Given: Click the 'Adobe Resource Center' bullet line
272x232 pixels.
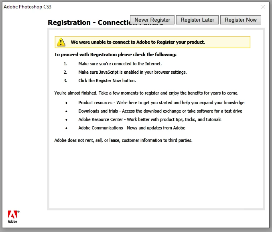Looking at the screenshot, I should pos(150,119).
